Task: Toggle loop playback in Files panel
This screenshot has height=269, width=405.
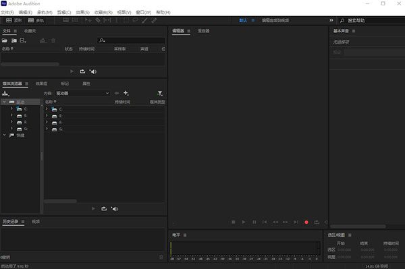Action: click(x=82, y=71)
